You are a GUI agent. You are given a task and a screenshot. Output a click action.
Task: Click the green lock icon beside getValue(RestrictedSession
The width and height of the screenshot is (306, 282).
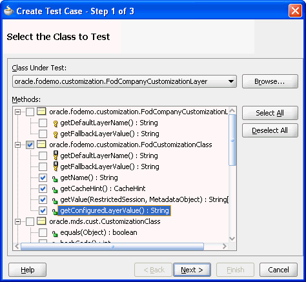[55, 200]
